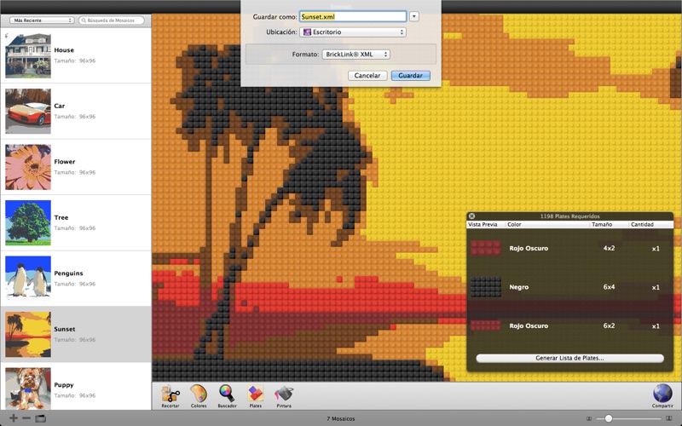Click the Cancelar button
682x426 pixels.
[x=367, y=76]
